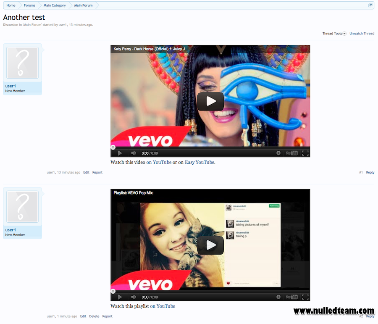Open user1 profile name on first post
Screen dimensions: 378x324
click(10, 86)
